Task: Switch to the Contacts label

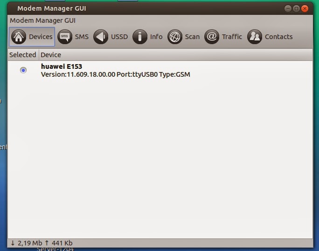Action: (279, 37)
